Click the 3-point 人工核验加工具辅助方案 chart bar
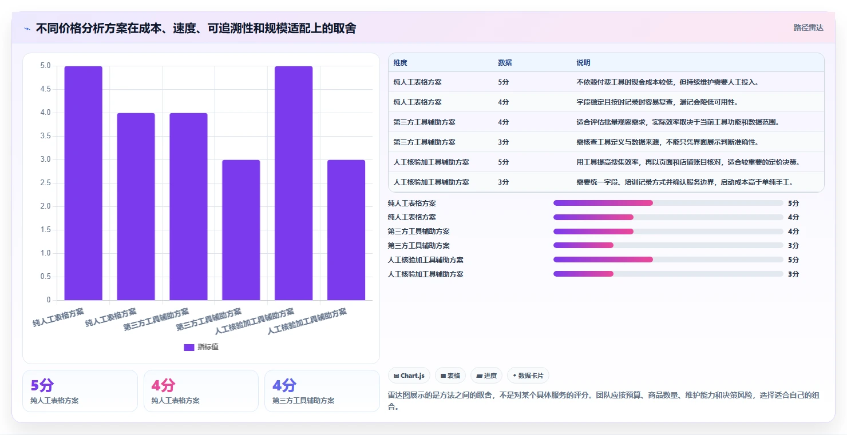This screenshot has width=847, height=435. 346,230
